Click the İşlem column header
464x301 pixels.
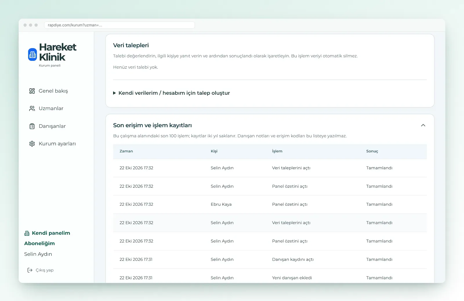(x=277, y=151)
